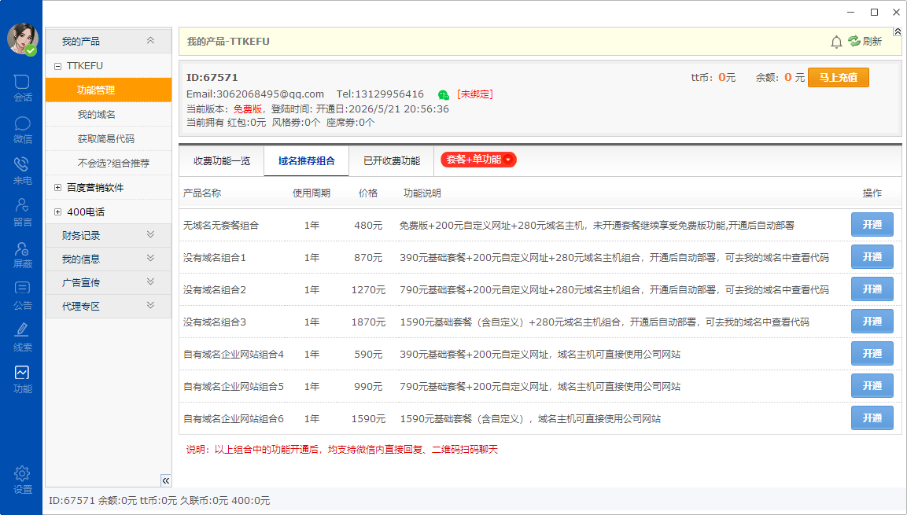This screenshot has height=515, width=907.
Task: Open the 屏蔽 sidebar section
Action: pos(22,255)
